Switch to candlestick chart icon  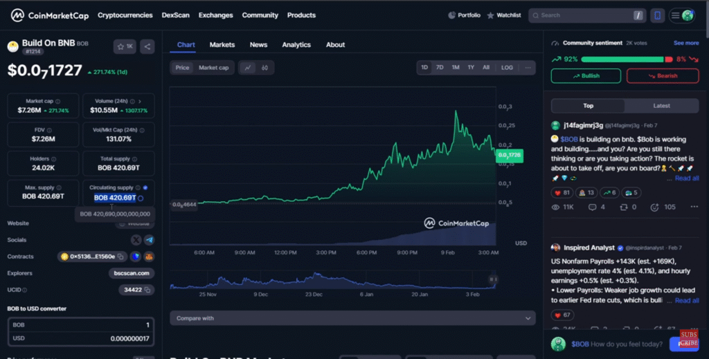(265, 68)
